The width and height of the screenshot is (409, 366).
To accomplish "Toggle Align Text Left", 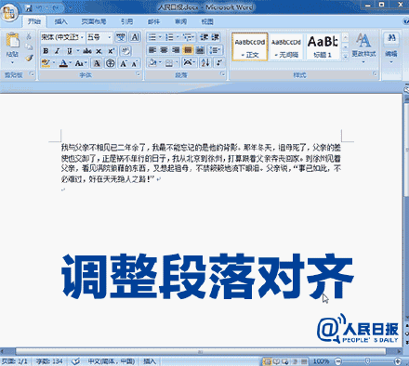I will 152,50.
